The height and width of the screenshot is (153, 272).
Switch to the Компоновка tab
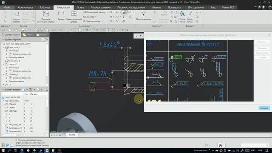[x=25, y=8]
